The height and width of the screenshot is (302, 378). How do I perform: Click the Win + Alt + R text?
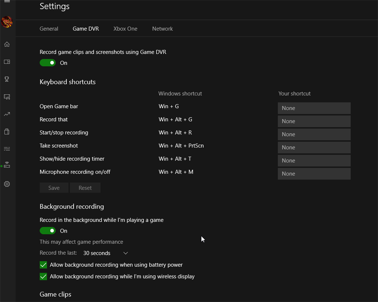175,133
